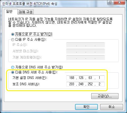Image resolution: width=127 pixels, height=113 pixels.
Task: Click the help question mark button
Action: tap(111, 2)
